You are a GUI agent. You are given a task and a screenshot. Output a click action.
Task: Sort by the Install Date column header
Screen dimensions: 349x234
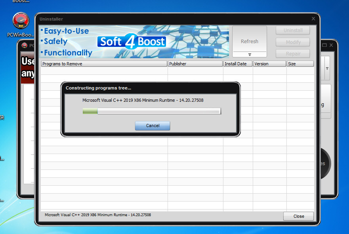(x=238, y=64)
